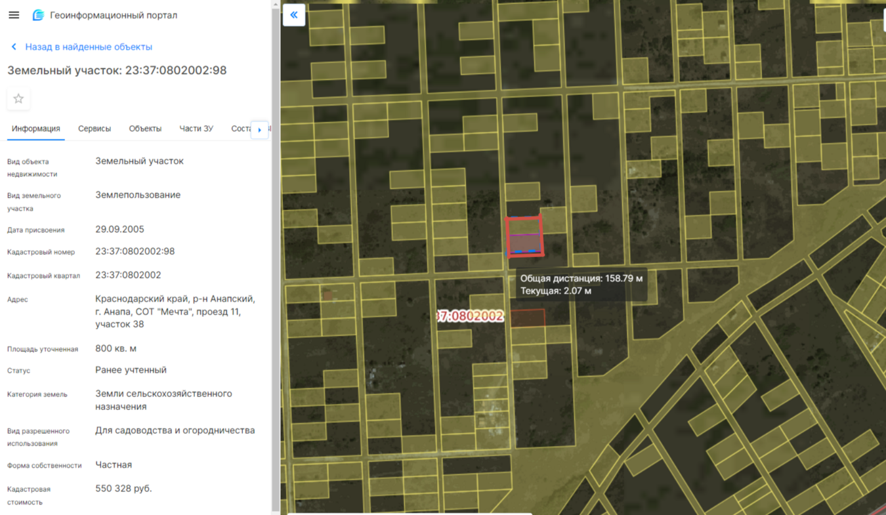
Task: Click the back arrow chevron icon
Action: (14, 47)
